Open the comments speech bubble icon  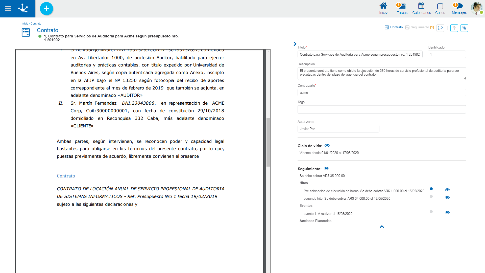click(440, 28)
